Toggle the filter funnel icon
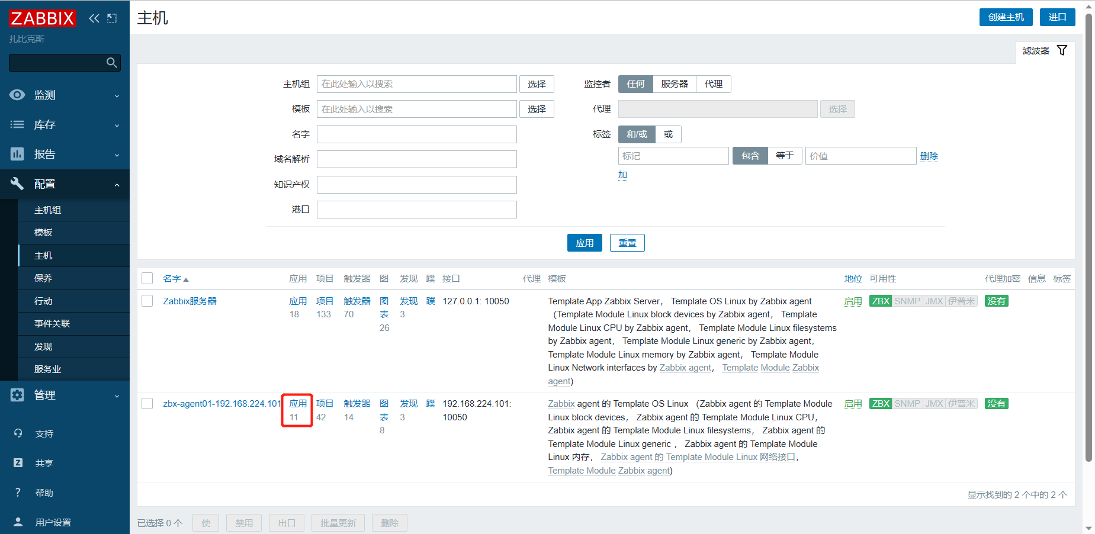Image resolution: width=1095 pixels, height=534 pixels. pyautogui.click(x=1062, y=50)
